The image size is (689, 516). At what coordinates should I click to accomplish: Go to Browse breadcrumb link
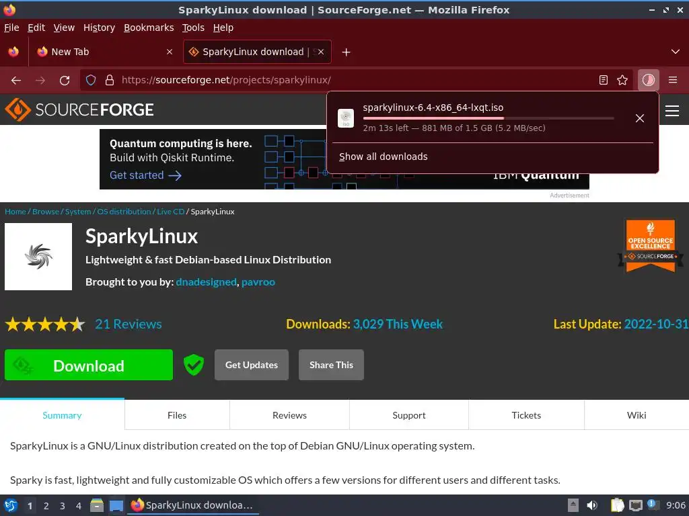46,212
